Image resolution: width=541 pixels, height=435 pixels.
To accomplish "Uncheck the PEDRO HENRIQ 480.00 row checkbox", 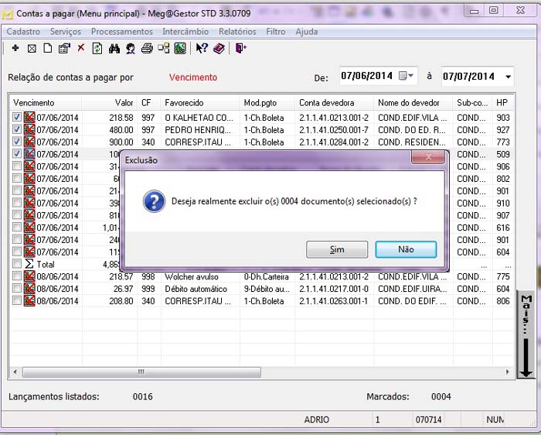I will (x=17, y=130).
